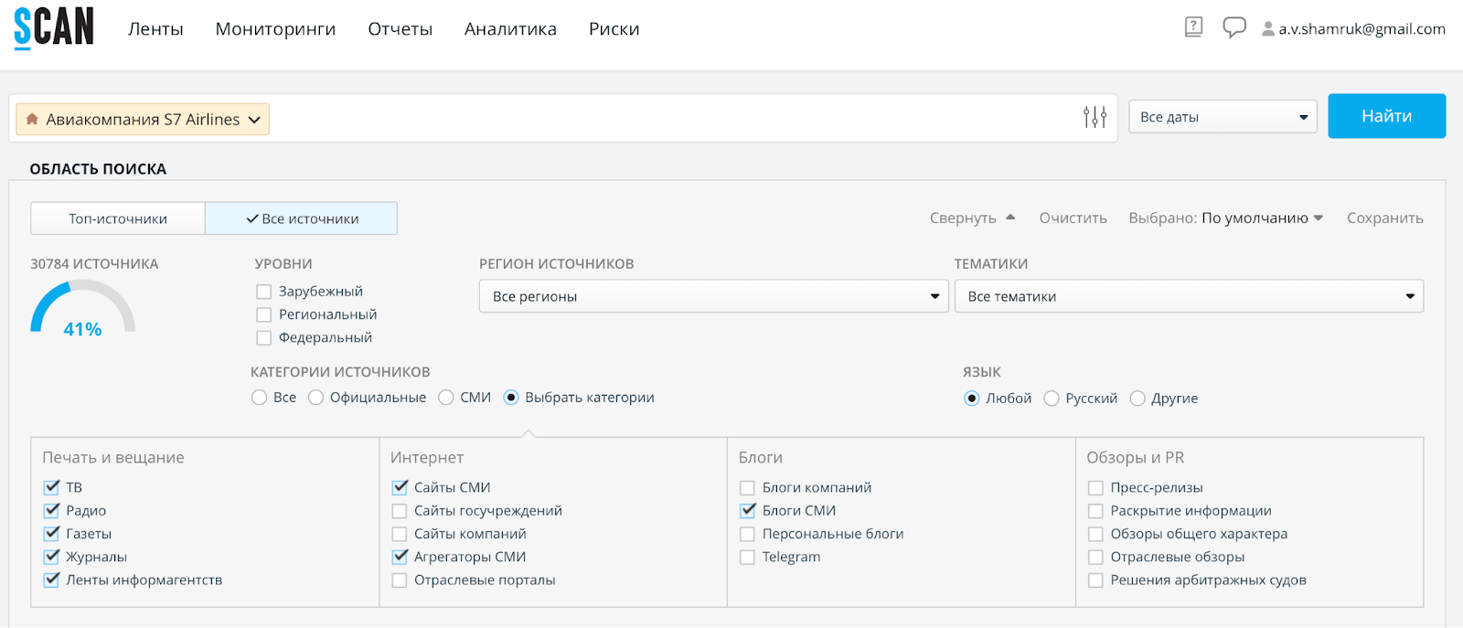
Task: Select the Все categories radio button
Action: coord(259,398)
